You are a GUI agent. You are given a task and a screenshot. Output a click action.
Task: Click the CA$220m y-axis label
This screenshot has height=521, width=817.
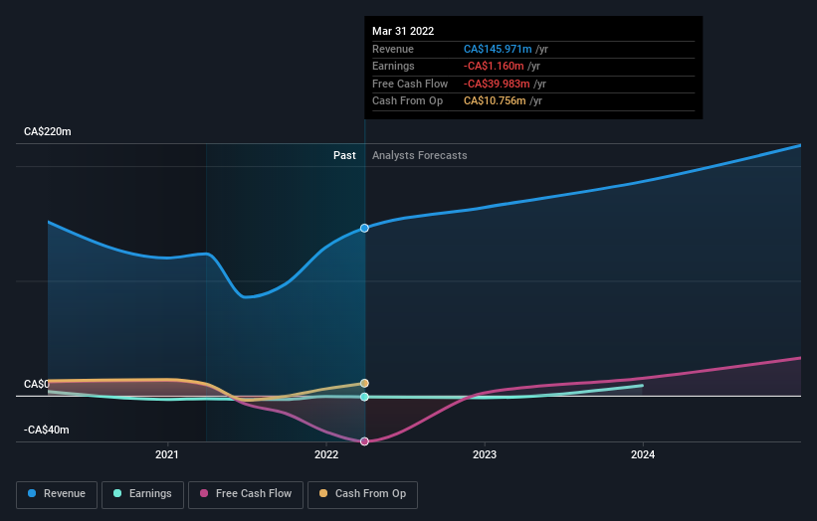click(48, 131)
